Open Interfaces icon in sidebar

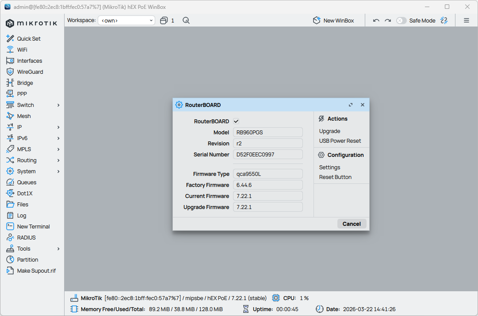10,61
